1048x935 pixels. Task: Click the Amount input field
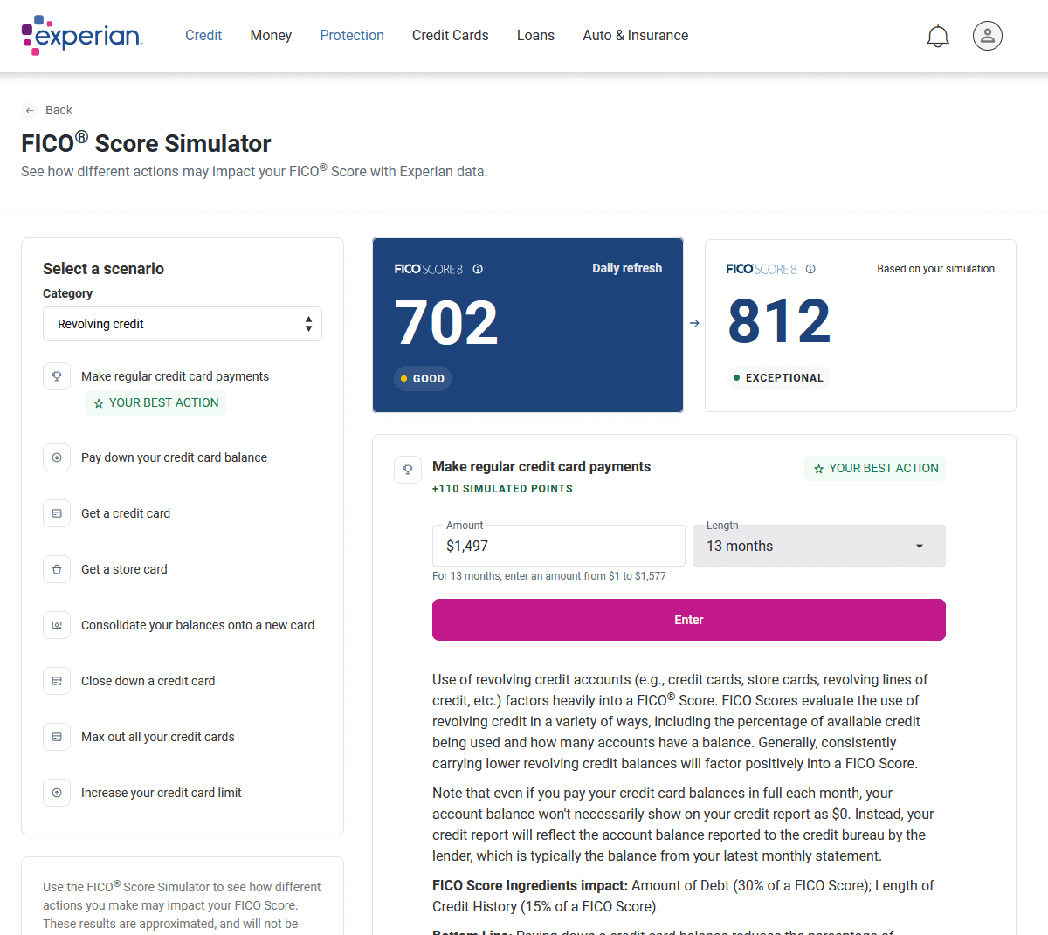pos(559,546)
